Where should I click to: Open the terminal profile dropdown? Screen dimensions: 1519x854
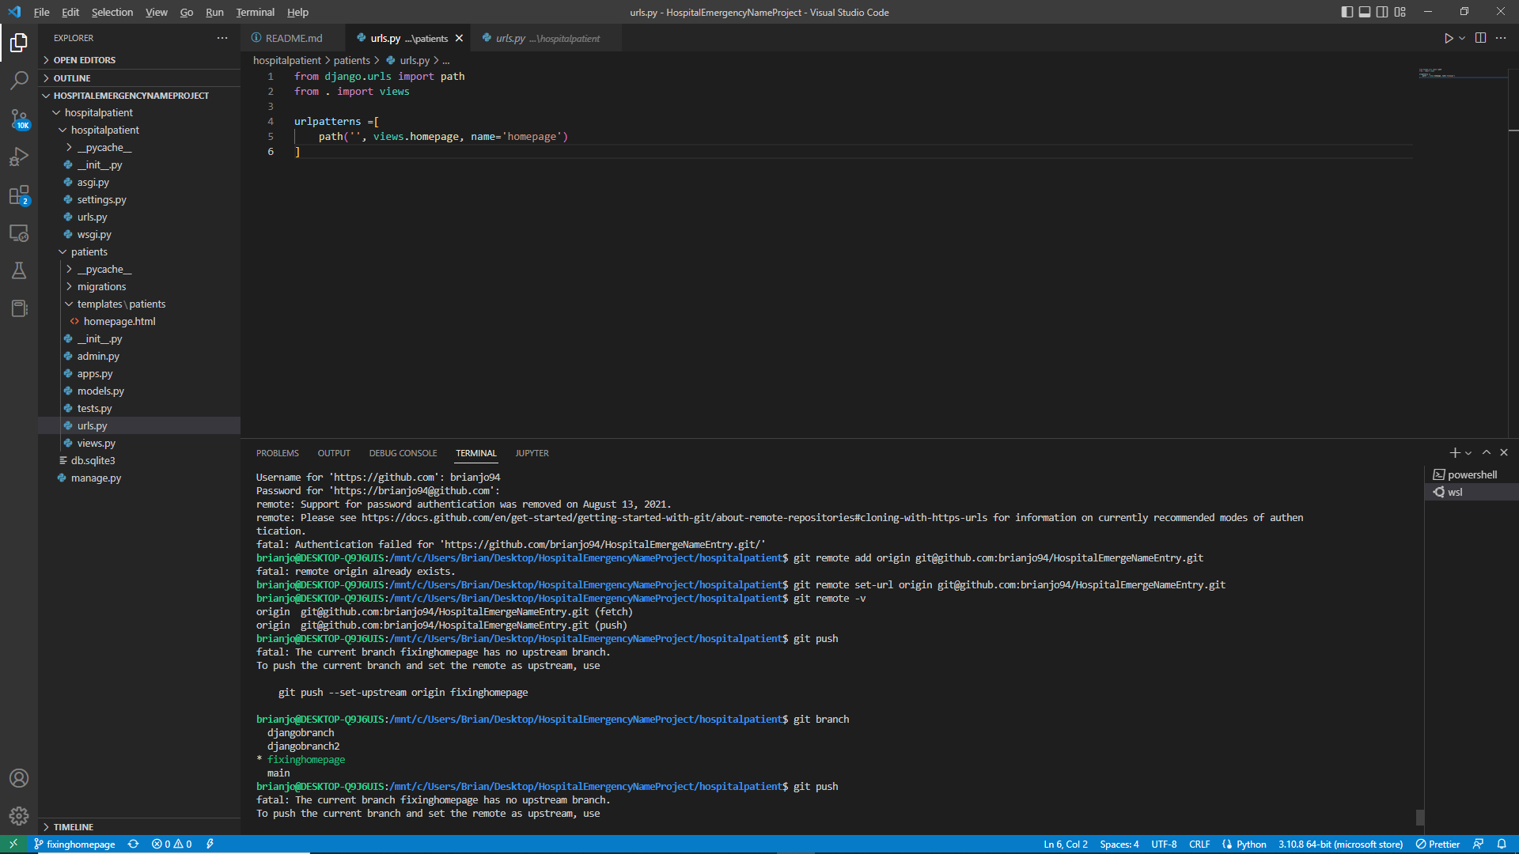point(1468,452)
